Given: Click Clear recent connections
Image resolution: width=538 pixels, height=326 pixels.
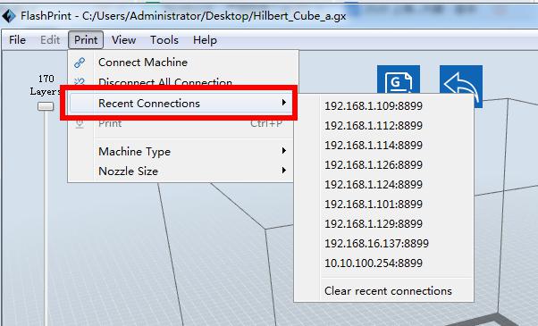Looking at the screenshot, I should coord(384,290).
